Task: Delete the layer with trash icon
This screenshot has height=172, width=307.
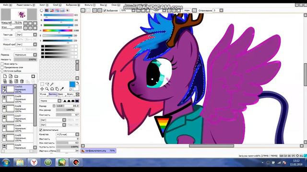Action: point(22,81)
